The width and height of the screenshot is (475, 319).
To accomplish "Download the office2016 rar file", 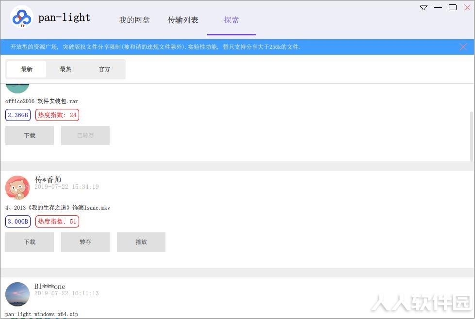I will [30, 136].
